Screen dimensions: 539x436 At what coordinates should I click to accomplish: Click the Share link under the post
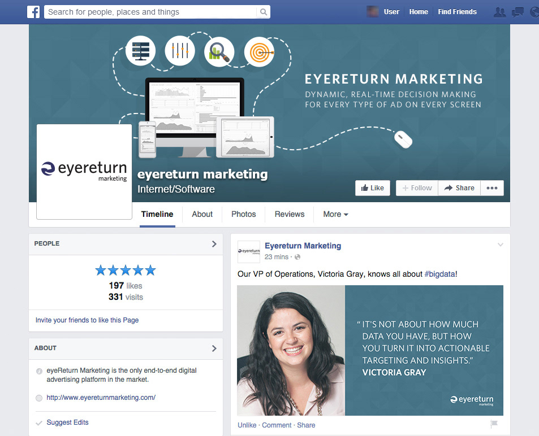pos(306,425)
